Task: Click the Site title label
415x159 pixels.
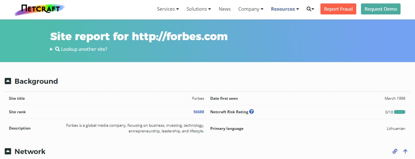Action: [x=17, y=98]
